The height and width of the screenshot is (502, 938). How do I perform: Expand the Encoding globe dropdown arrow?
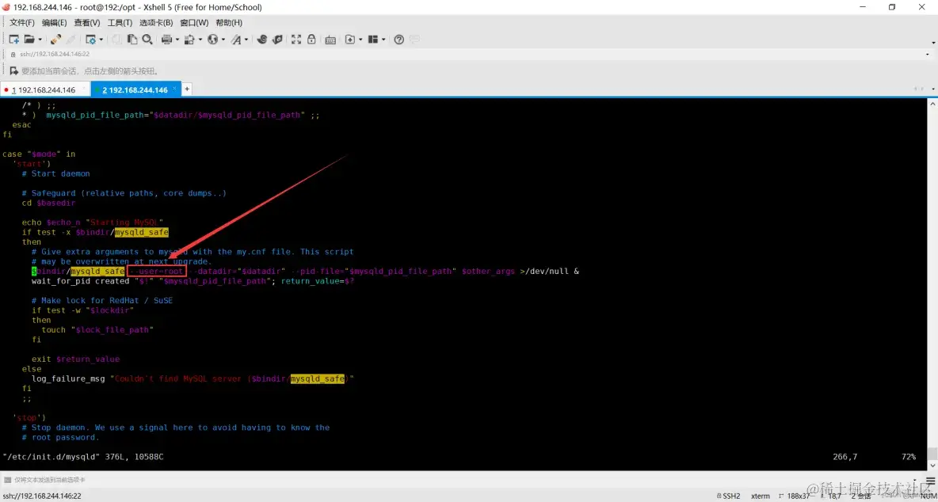point(223,40)
